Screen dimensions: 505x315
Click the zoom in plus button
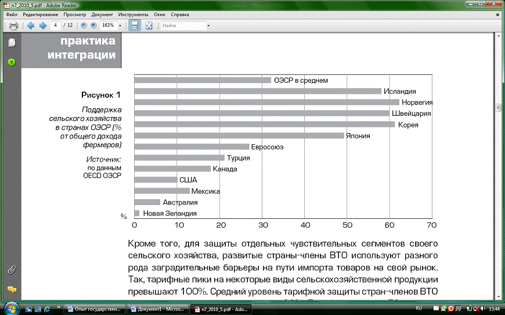tap(93, 25)
